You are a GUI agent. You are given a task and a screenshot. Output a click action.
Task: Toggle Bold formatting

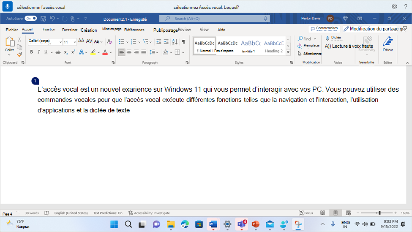(32, 52)
